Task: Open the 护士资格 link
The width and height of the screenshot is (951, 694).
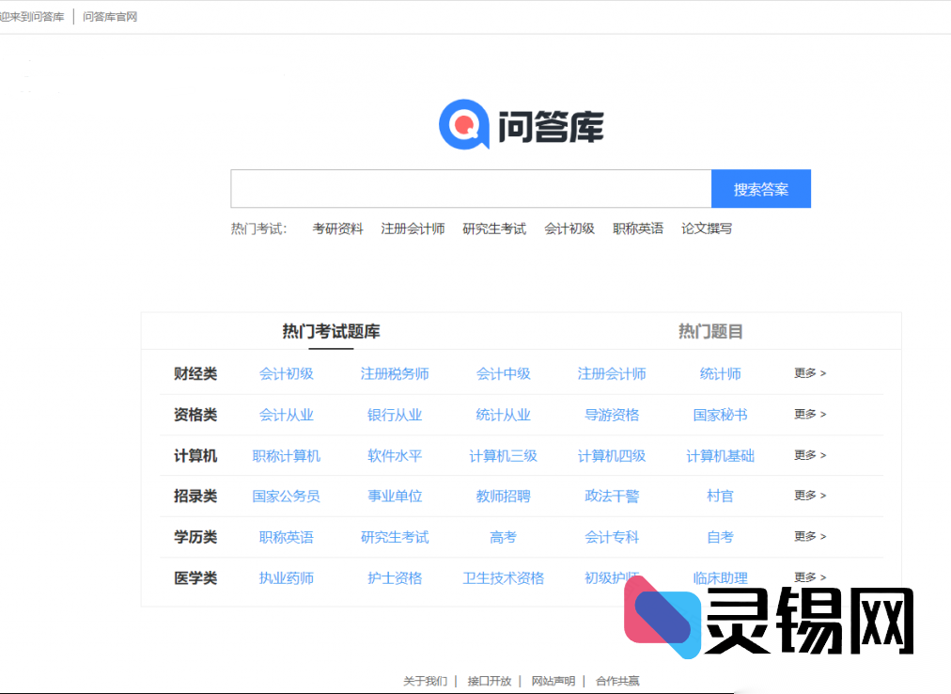Action: [395, 577]
